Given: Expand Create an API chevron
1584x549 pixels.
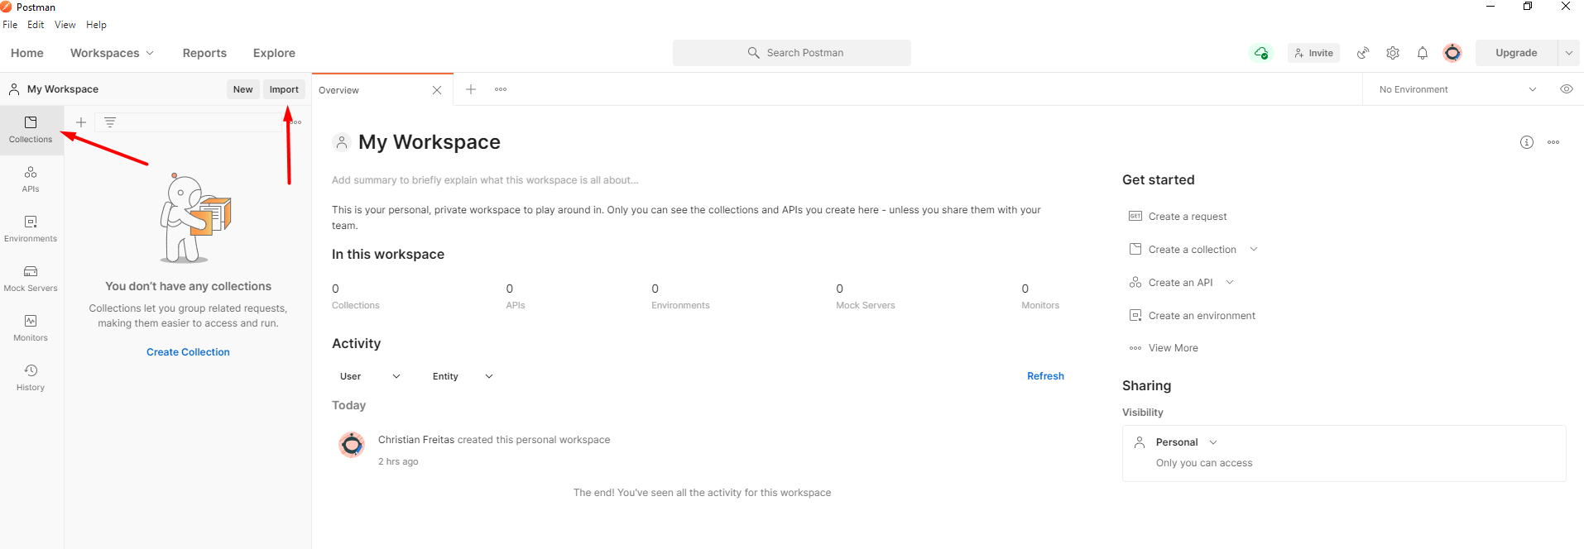Looking at the screenshot, I should (x=1230, y=282).
